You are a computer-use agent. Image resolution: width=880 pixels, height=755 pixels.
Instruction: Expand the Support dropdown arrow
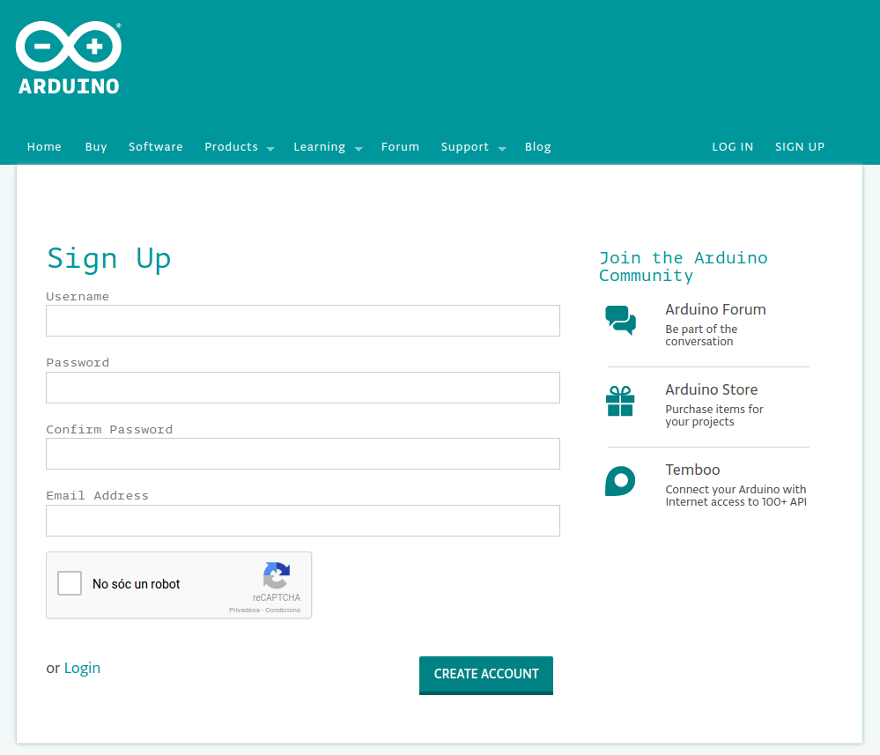[502, 149]
